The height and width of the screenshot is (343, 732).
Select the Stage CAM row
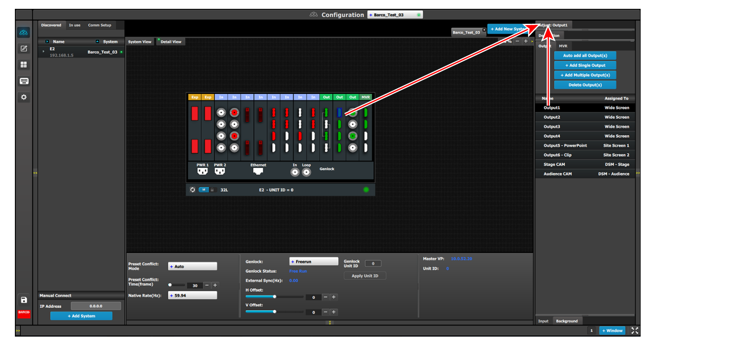(x=585, y=165)
